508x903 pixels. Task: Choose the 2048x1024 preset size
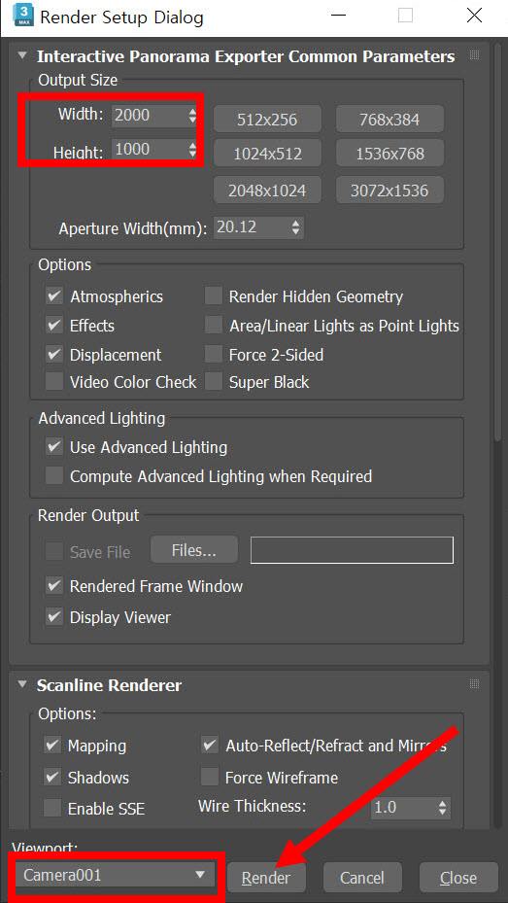267,190
